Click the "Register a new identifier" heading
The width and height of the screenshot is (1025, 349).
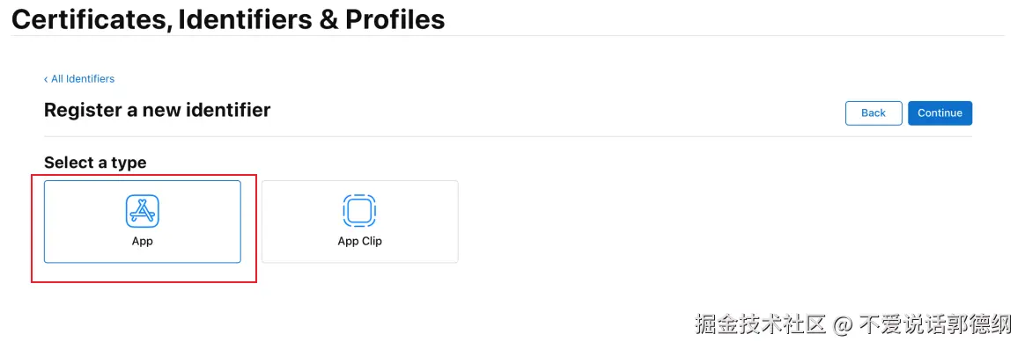(157, 110)
